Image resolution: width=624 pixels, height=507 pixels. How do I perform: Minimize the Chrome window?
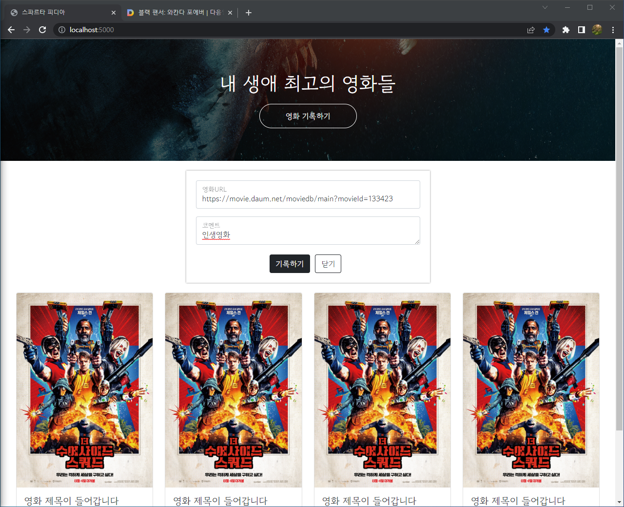(567, 7)
